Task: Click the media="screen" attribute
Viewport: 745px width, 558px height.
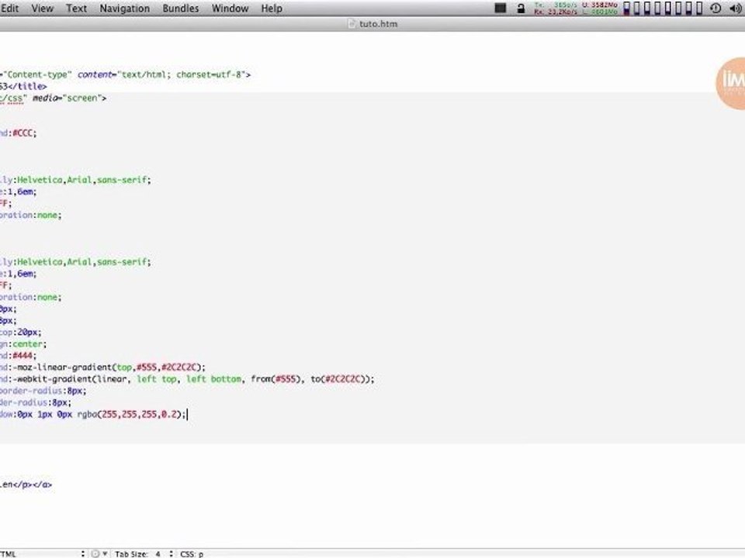Action: pyautogui.click(x=67, y=98)
